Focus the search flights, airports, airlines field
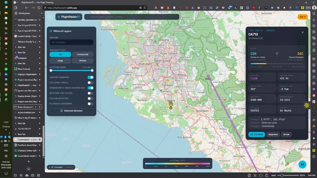This screenshot has height=178, width=317. [132, 17]
